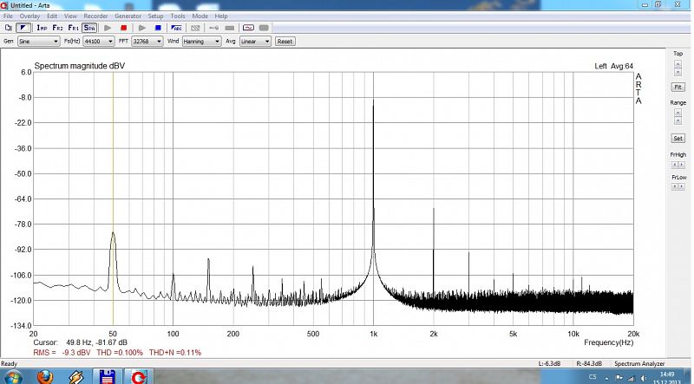Viewport: 694px width, 384px height.
Task: Open the Recorder menu
Action: pyautogui.click(x=95, y=16)
